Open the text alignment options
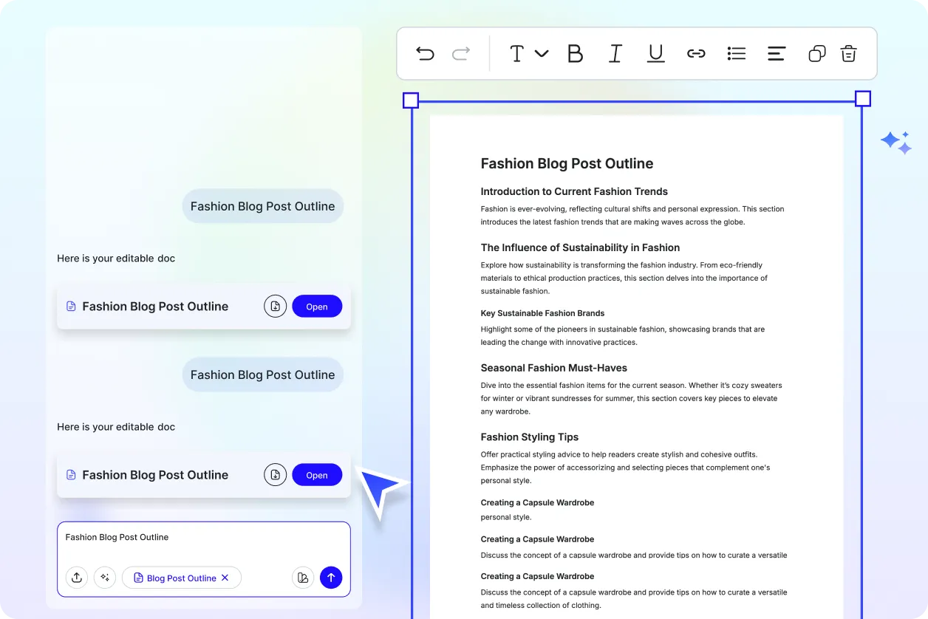 [776, 53]
